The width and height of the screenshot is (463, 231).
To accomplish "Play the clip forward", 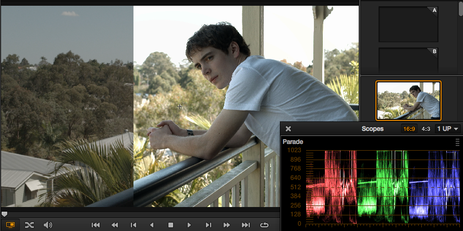I will coord(189,225).
